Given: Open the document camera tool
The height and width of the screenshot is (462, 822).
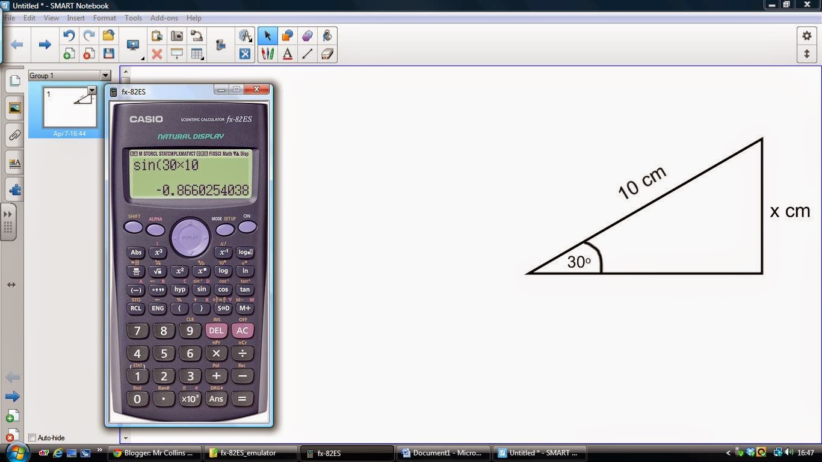Looking at the screenshot, I should (x=197, y=36).
